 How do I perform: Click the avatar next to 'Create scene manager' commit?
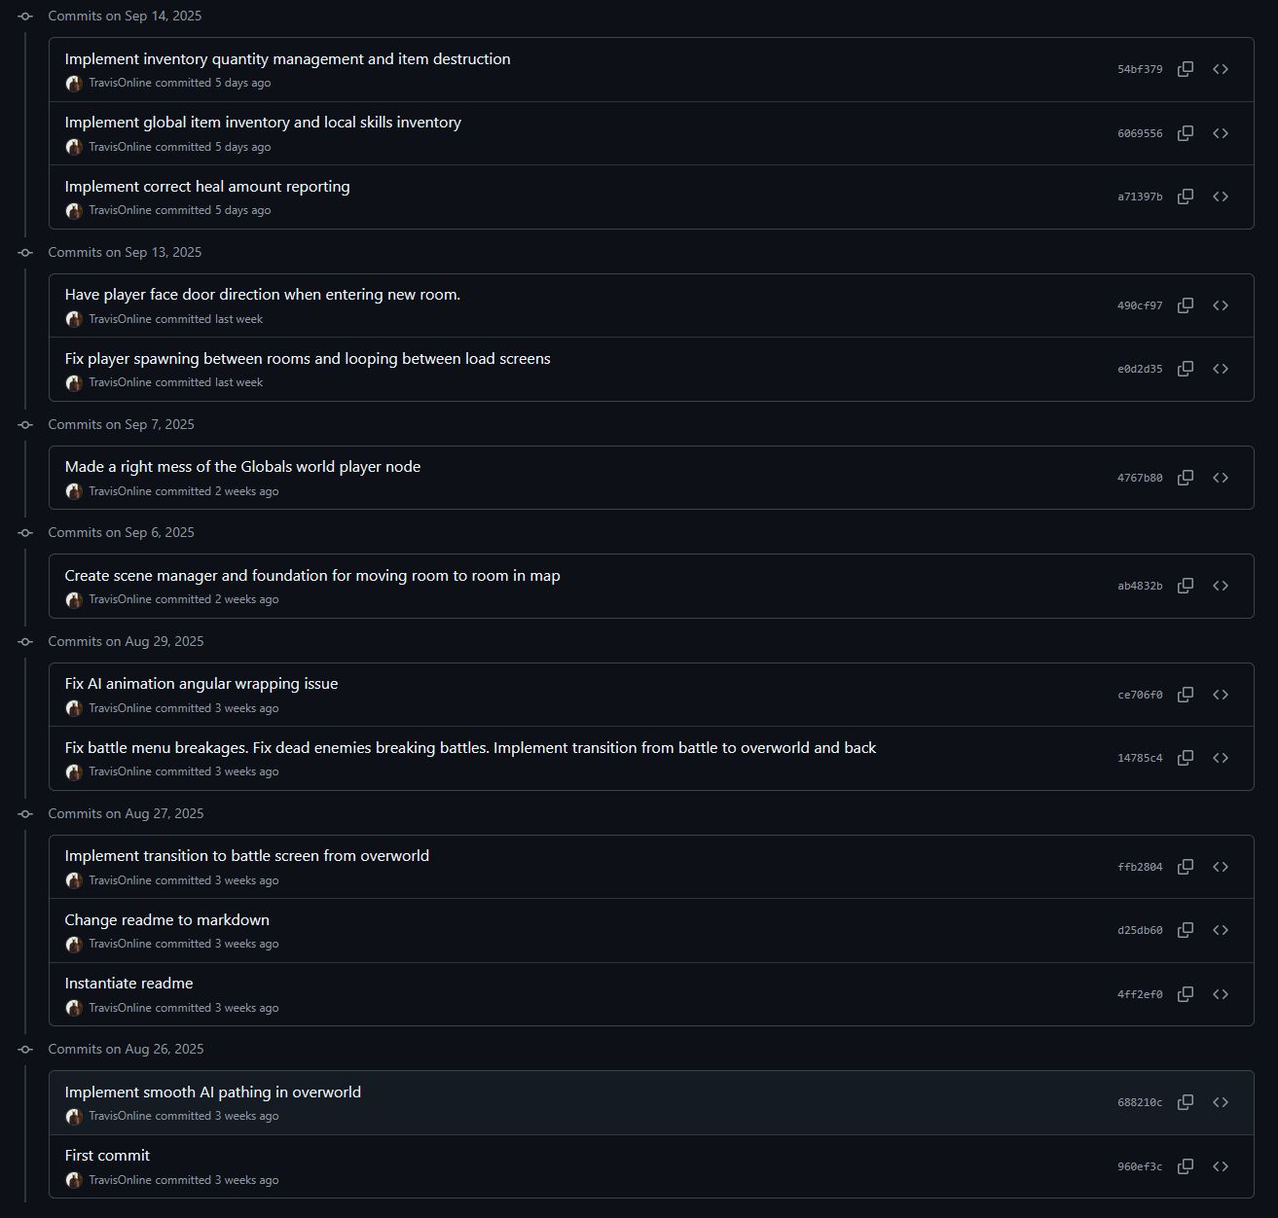coord(74,600)
